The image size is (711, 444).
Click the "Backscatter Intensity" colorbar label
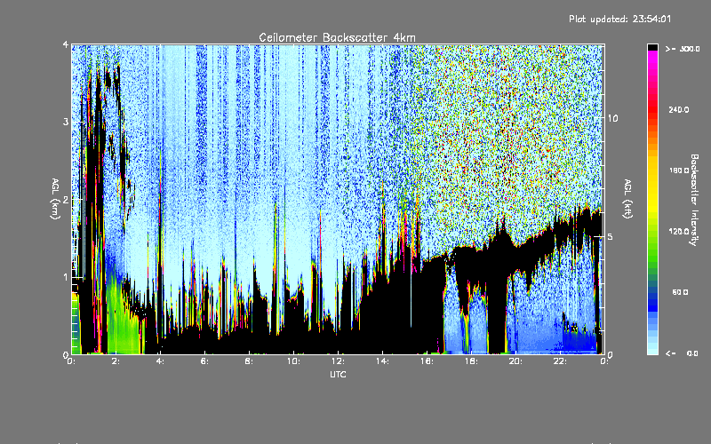click(x=694, y=200)
